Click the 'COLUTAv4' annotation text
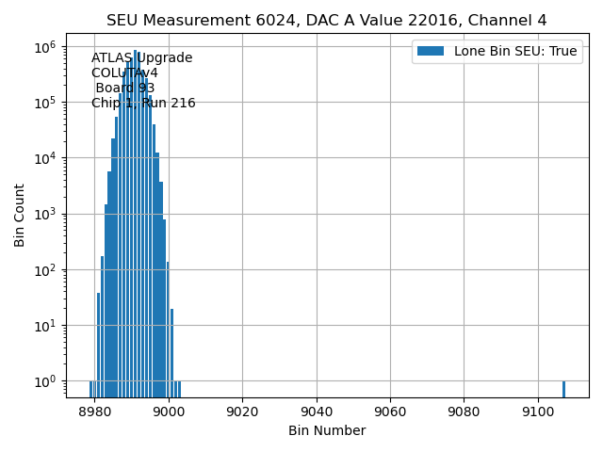 pos(124,73)
